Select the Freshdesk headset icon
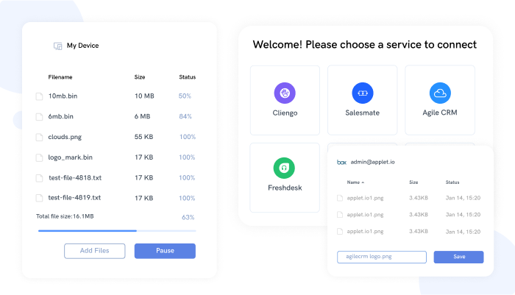The width and height of the screenshot is (515, 295). 285,168
